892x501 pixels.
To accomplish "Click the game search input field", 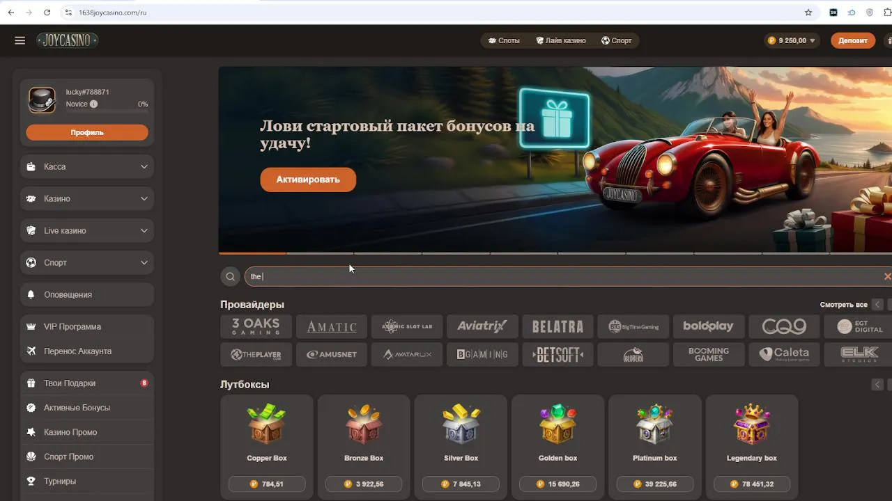I will [568, 276].
